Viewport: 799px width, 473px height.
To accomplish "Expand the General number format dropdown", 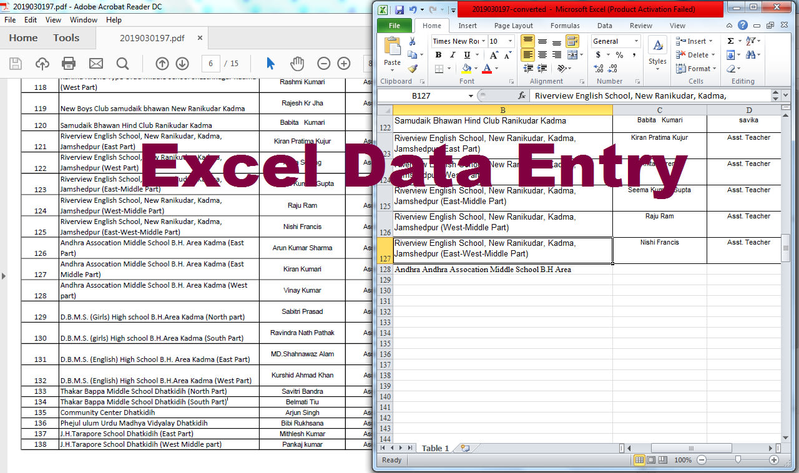I will click(636, 41).
